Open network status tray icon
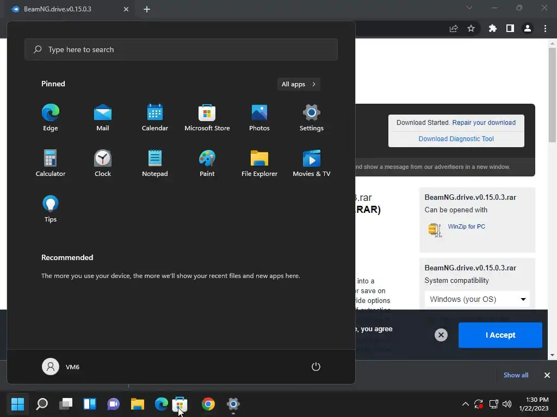 click(x=493, y=403)
